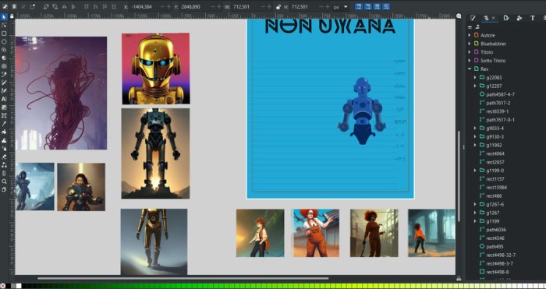Expand the Bluebabbler layer
Screen dimensions: 546x289
(x=470, y=44)
